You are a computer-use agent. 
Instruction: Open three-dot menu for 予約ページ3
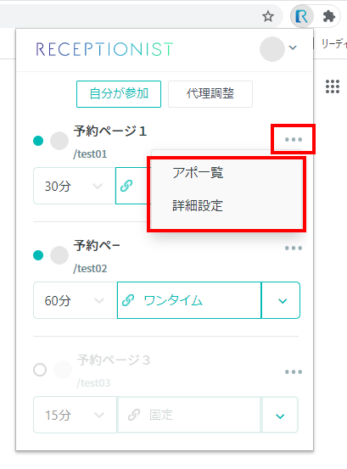294,371
